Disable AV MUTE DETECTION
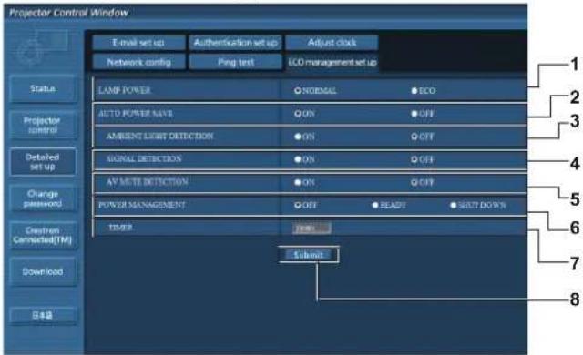Screen dimensions: 583x355 (414, 182)
